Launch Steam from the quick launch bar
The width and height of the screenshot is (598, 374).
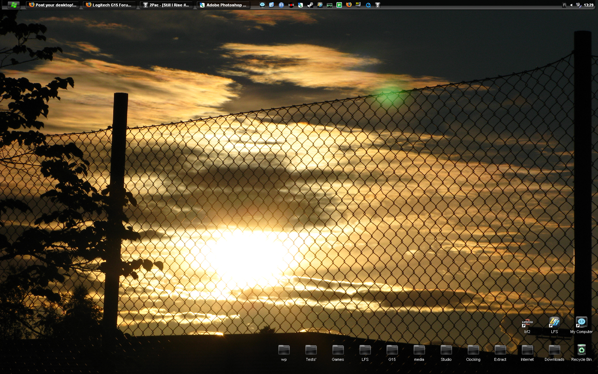[310, 5]
